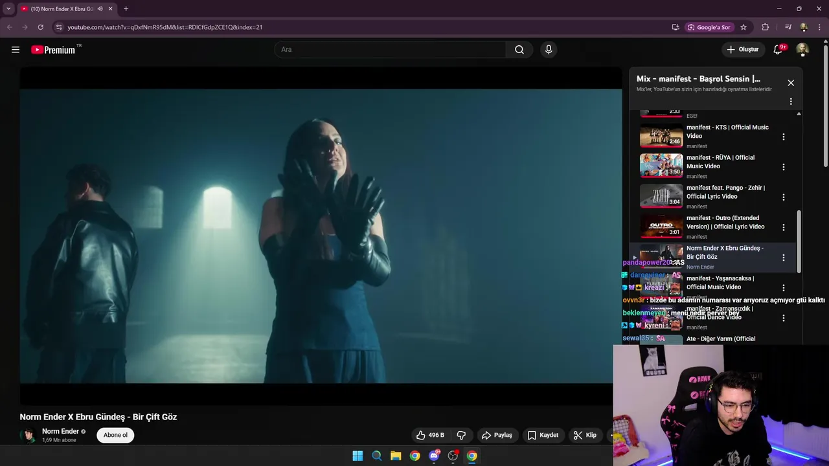Open options for manifest Zamansızdık video
This screenshot has width=829, height=466.
(x=784, y=318)
